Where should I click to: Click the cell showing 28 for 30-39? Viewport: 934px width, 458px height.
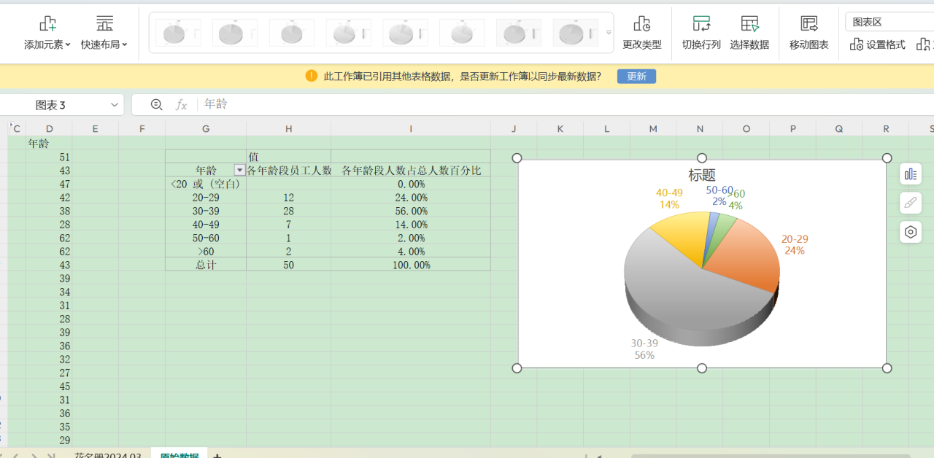point(288,211)
